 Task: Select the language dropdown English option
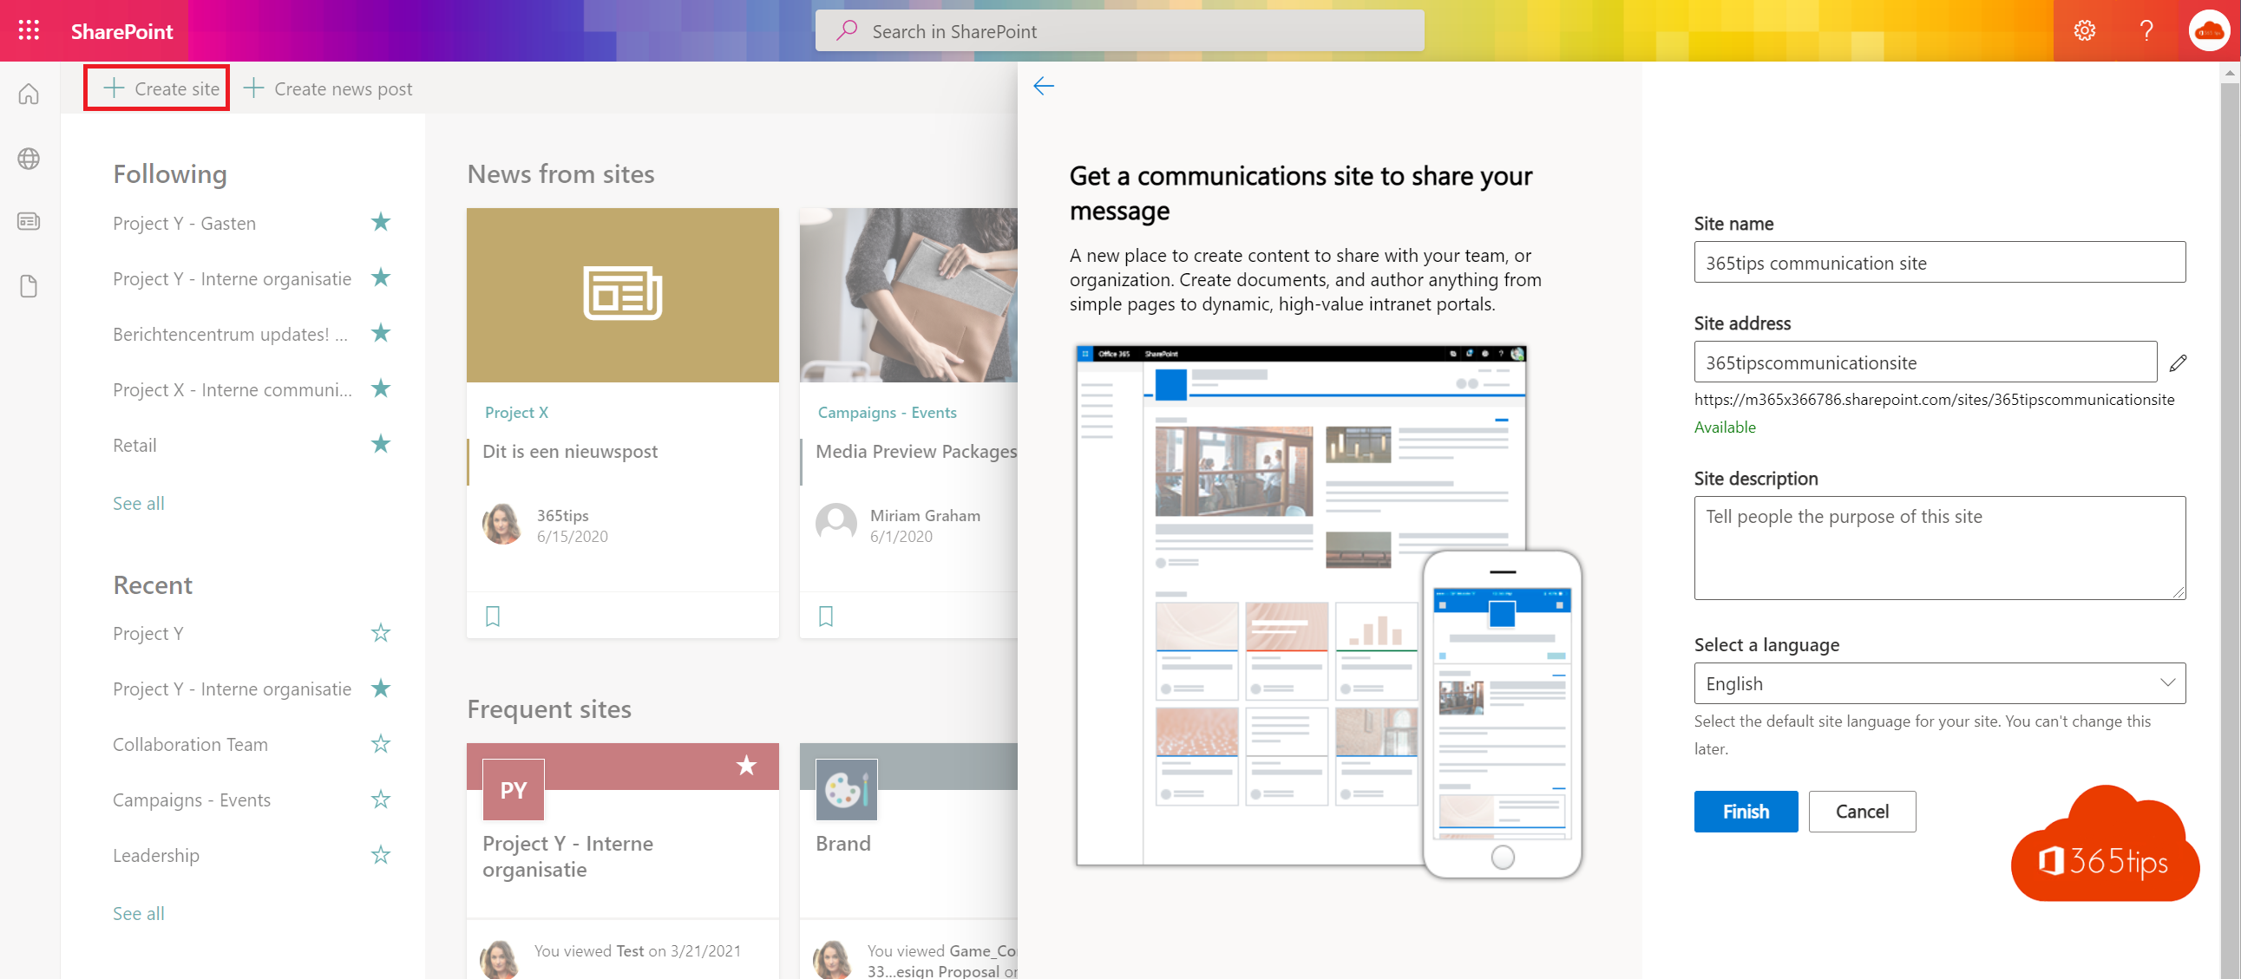1936,682
